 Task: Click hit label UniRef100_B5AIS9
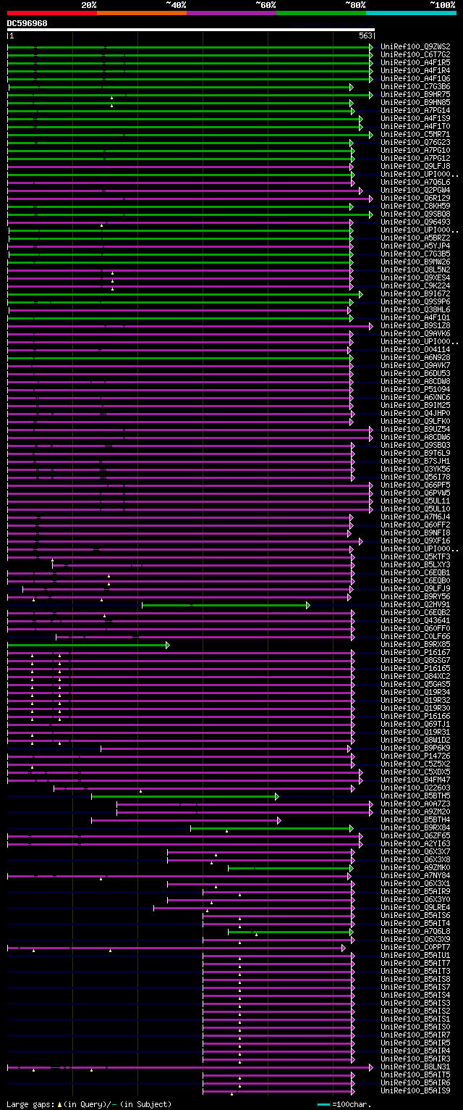coord(415,1090)
